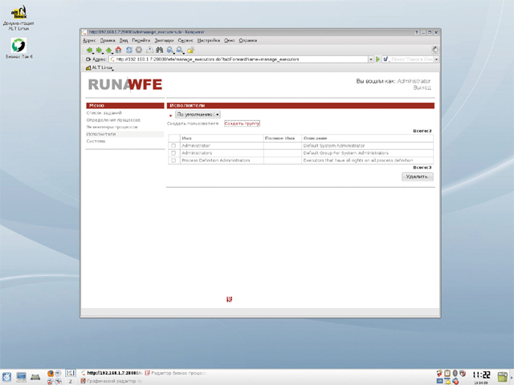
Task: Click the location clear icon before Адрес
Action: (88, 59)
